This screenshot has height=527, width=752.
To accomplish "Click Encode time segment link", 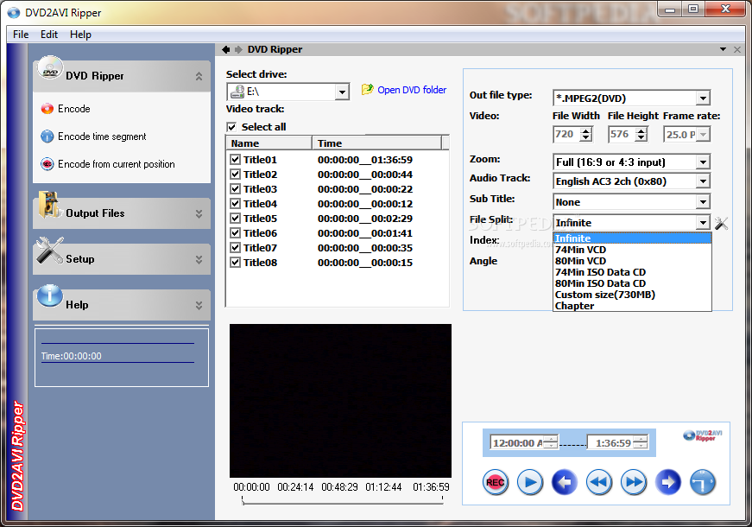I will pyautogui.click(x=102, y=137).
